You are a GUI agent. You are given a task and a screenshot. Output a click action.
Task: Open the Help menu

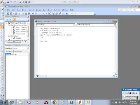coord(72,10)
